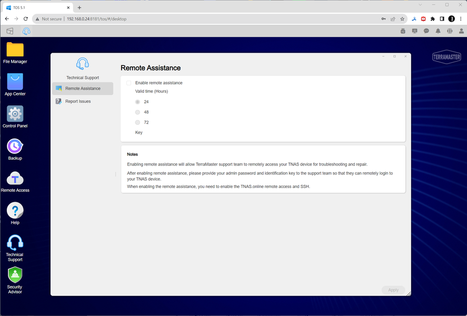Click Technical Support headset in TOS taskbar

point(26,31)
